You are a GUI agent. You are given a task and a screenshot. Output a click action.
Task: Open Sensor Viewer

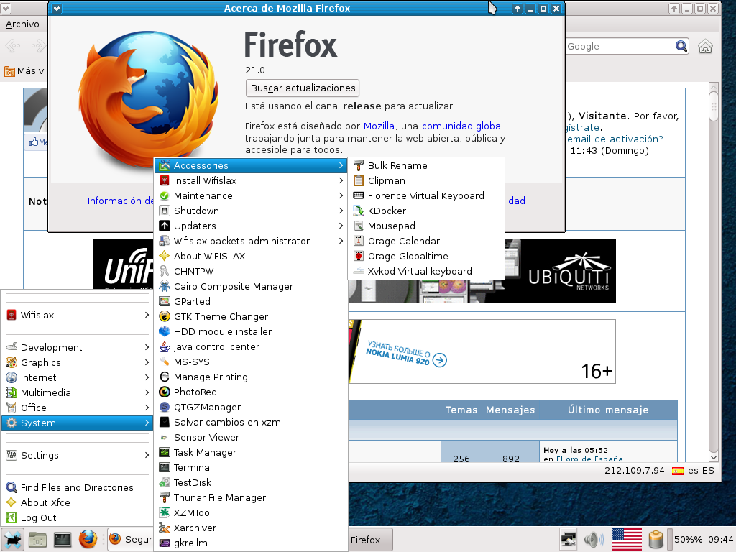[x=251, y=437]
